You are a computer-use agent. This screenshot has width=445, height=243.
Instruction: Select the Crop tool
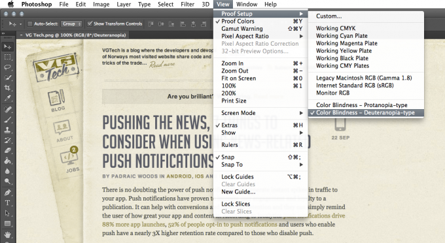(7, 88)
